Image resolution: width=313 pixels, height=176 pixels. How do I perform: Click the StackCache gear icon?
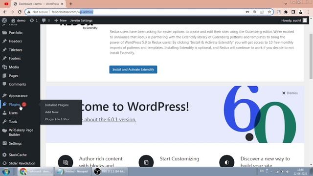4,154
